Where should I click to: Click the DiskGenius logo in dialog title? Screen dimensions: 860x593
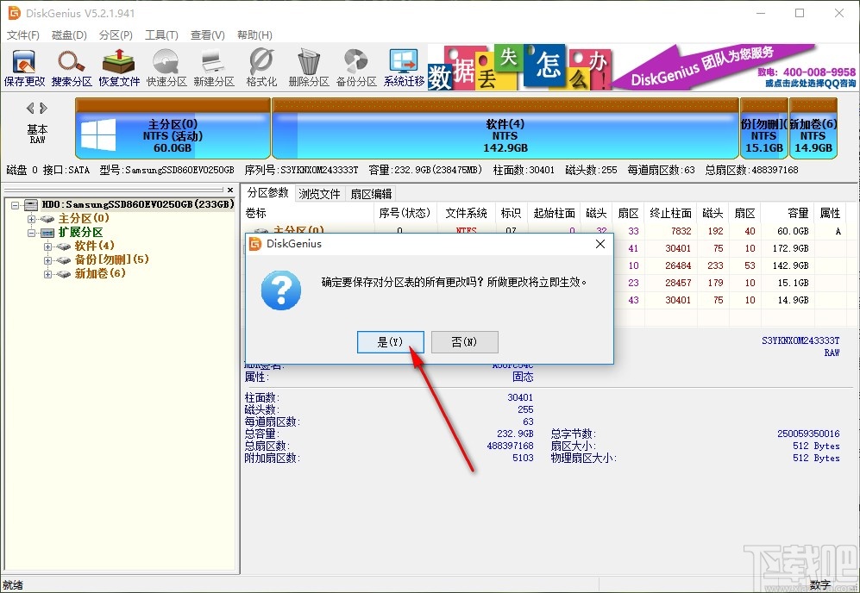coord(255,244)
